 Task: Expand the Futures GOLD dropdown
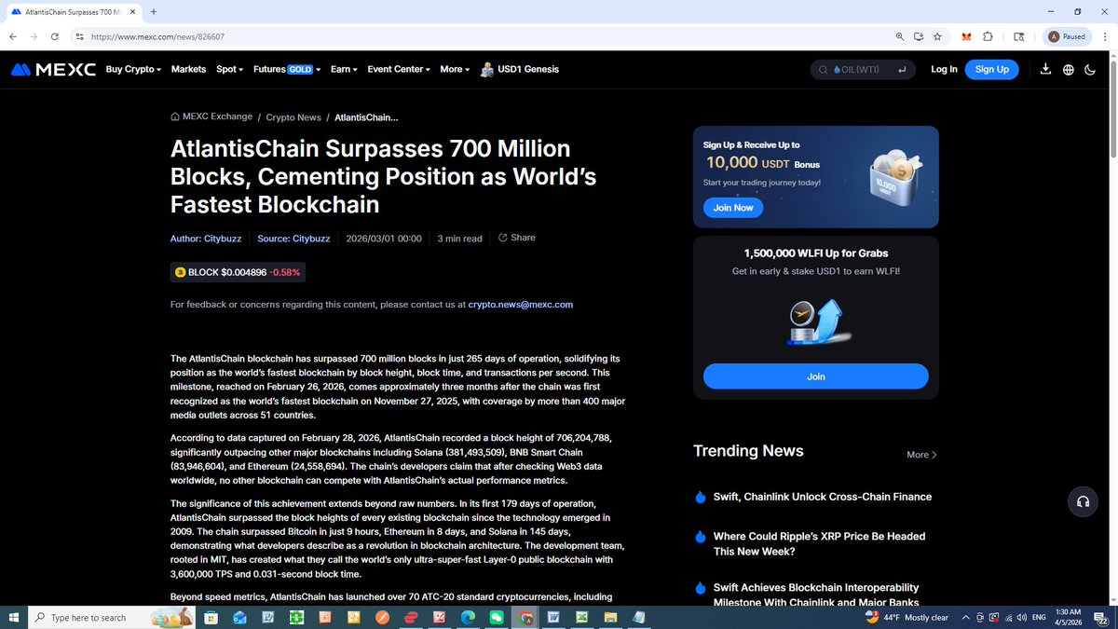(285, 69)
